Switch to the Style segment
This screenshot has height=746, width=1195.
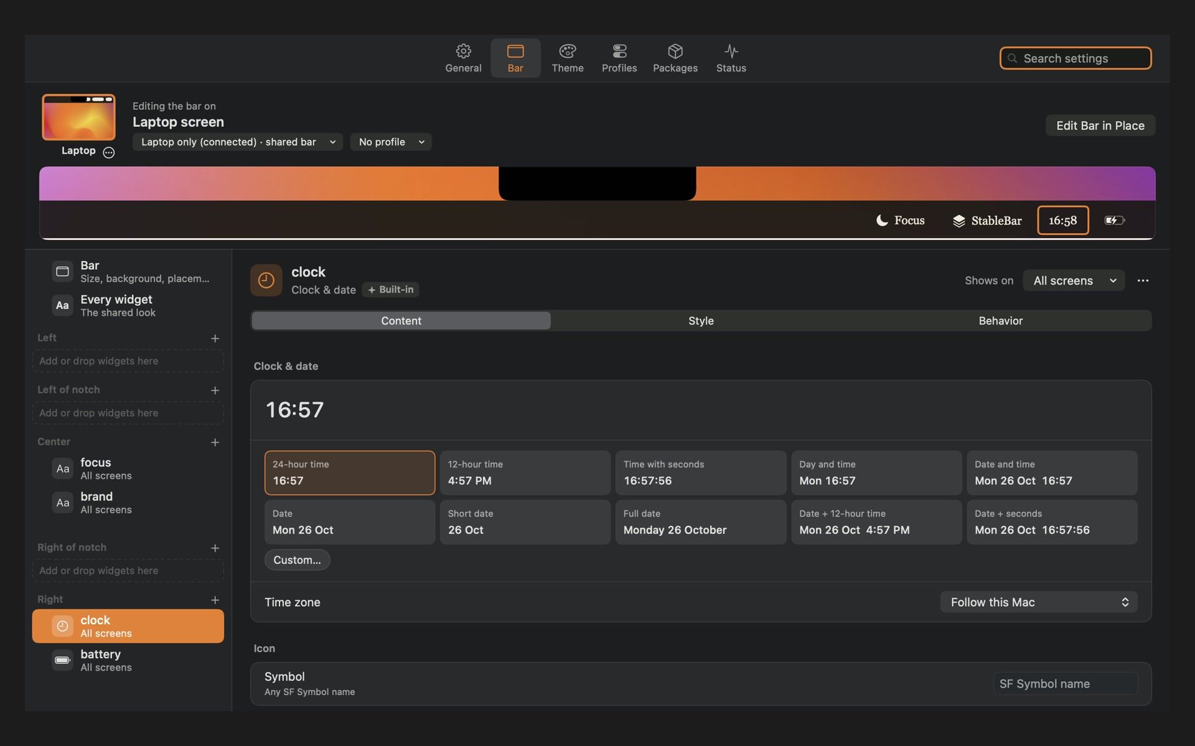pos(701,321)
